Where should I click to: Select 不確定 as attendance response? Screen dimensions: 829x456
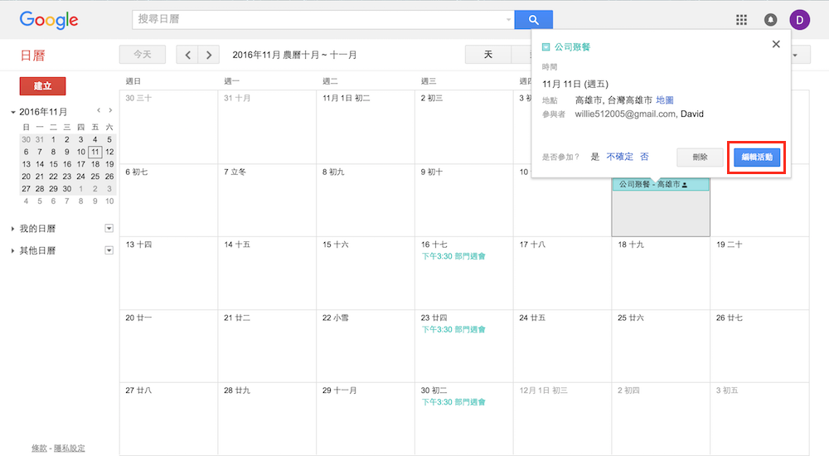(x=619, y=157)
